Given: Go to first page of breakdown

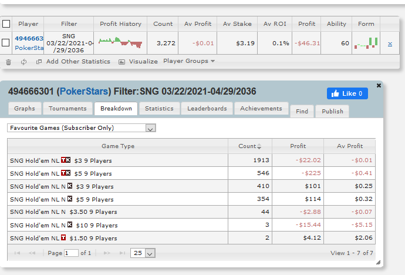Looking at the screenshot, I should [x=17, y=253].
